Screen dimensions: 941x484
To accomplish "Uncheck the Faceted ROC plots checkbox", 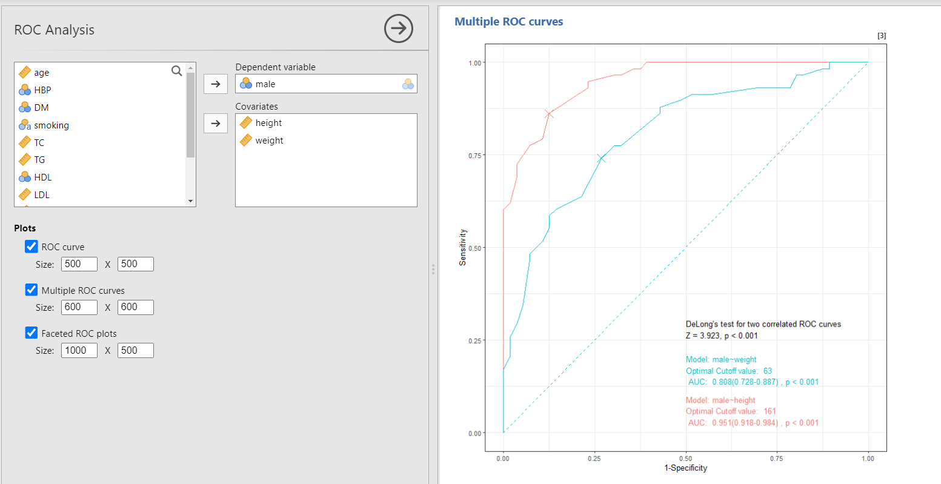I will click(32, 333).
